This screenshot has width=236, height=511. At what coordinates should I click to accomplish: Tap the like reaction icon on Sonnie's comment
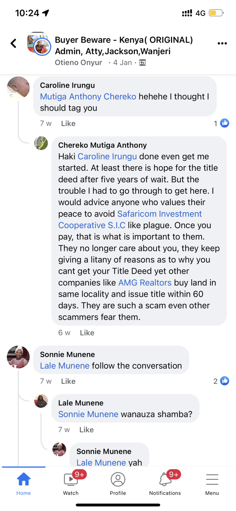[x=225, y=381]
